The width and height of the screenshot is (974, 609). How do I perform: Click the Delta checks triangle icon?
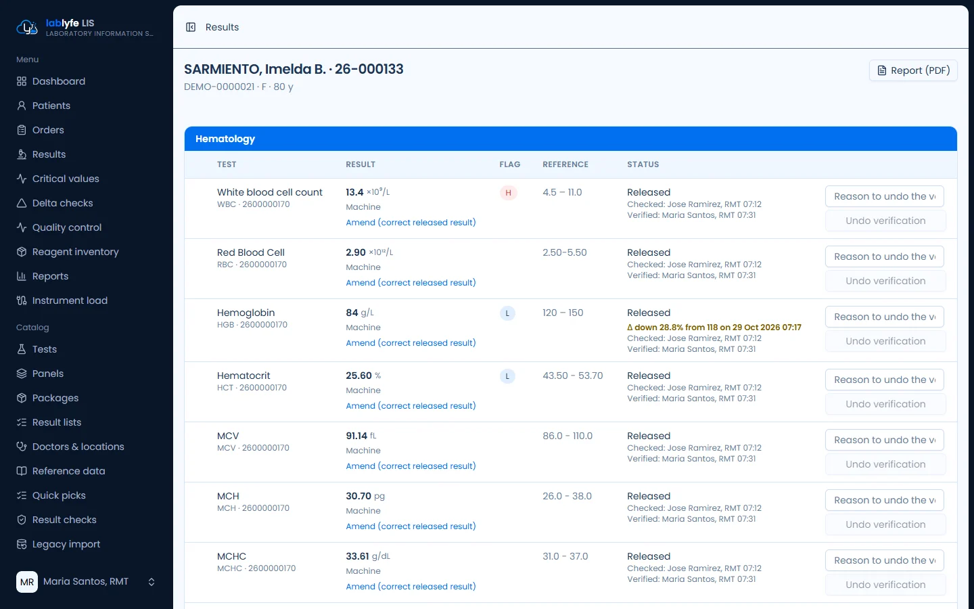click(x=22, y=203)
